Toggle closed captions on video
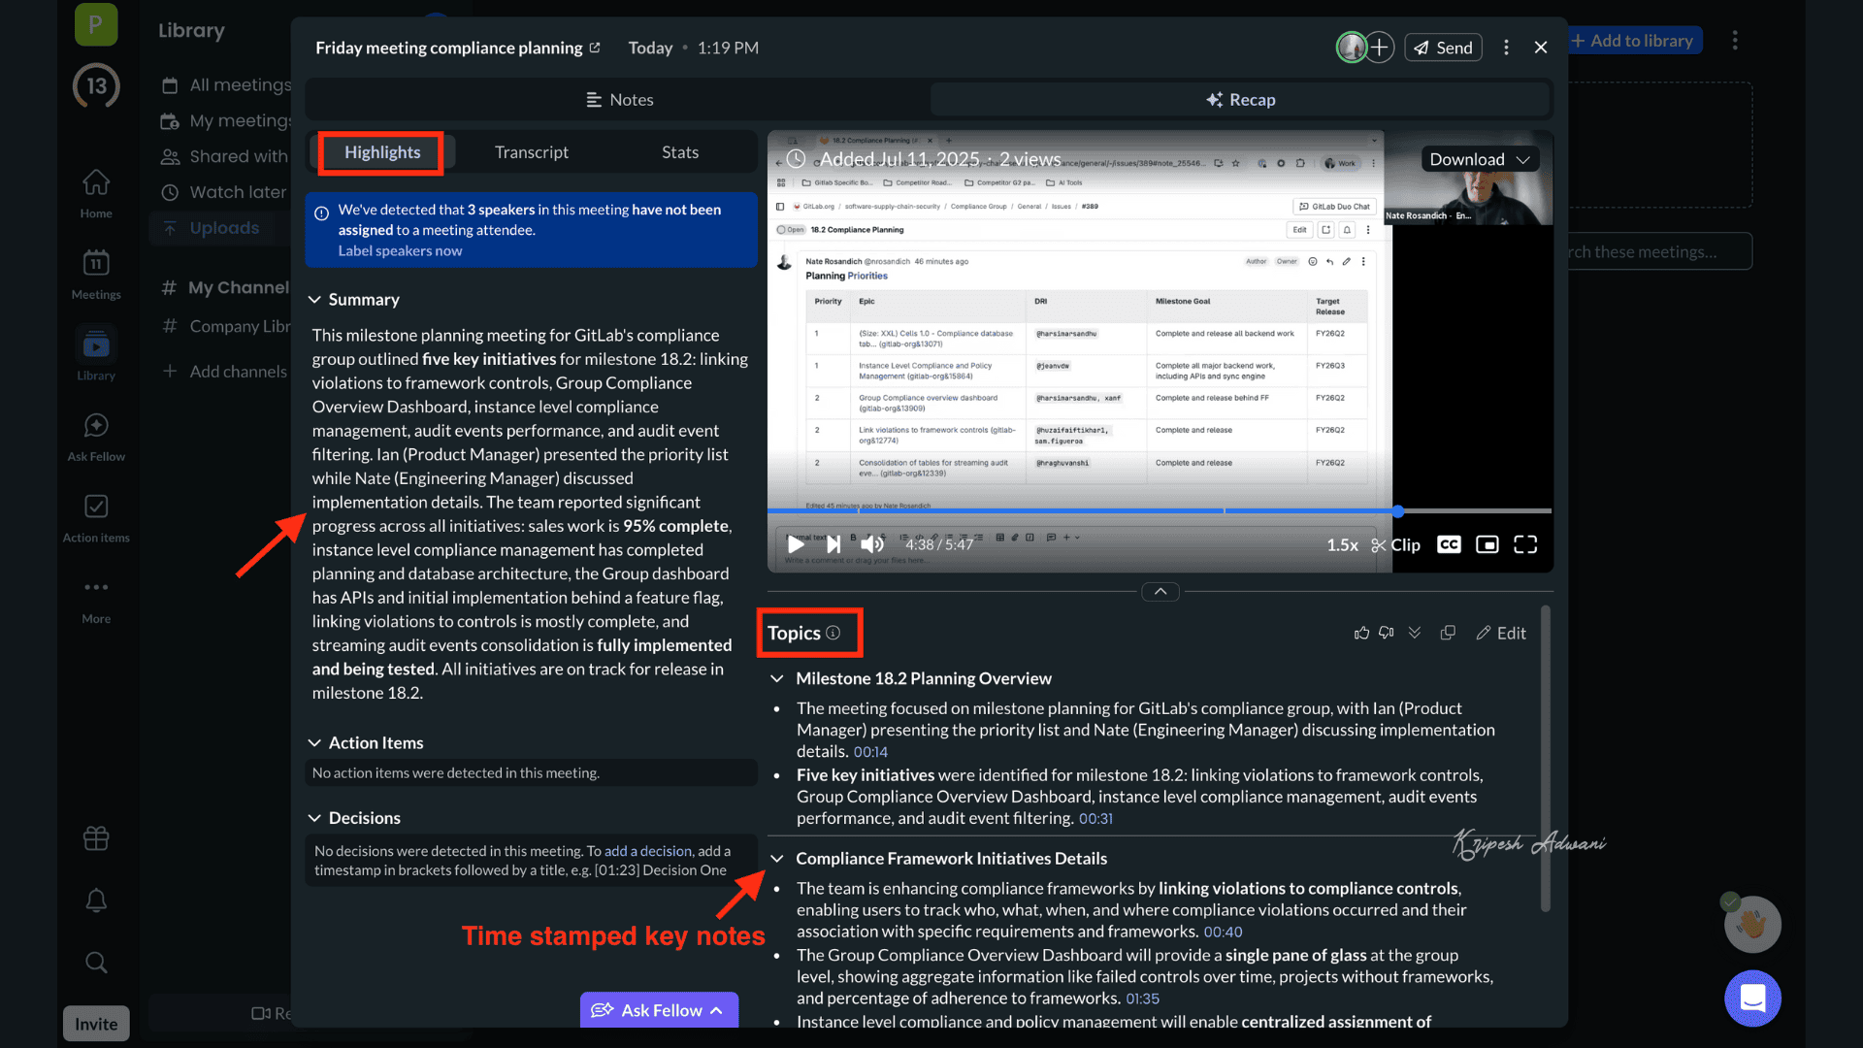The height and width of the screenshot is (1048, 1863). (1449, 544)
